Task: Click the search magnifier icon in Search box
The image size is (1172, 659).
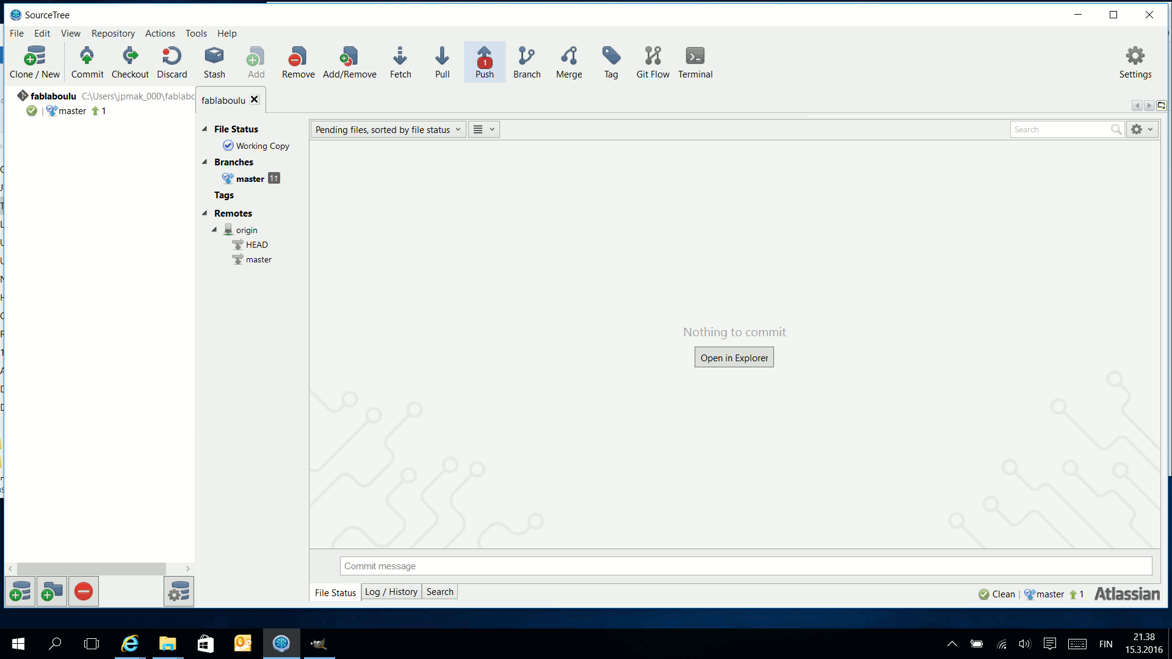Action: click(1116, 129)
